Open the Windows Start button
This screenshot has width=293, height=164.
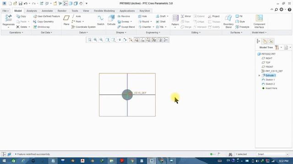(x=4, y=161)
